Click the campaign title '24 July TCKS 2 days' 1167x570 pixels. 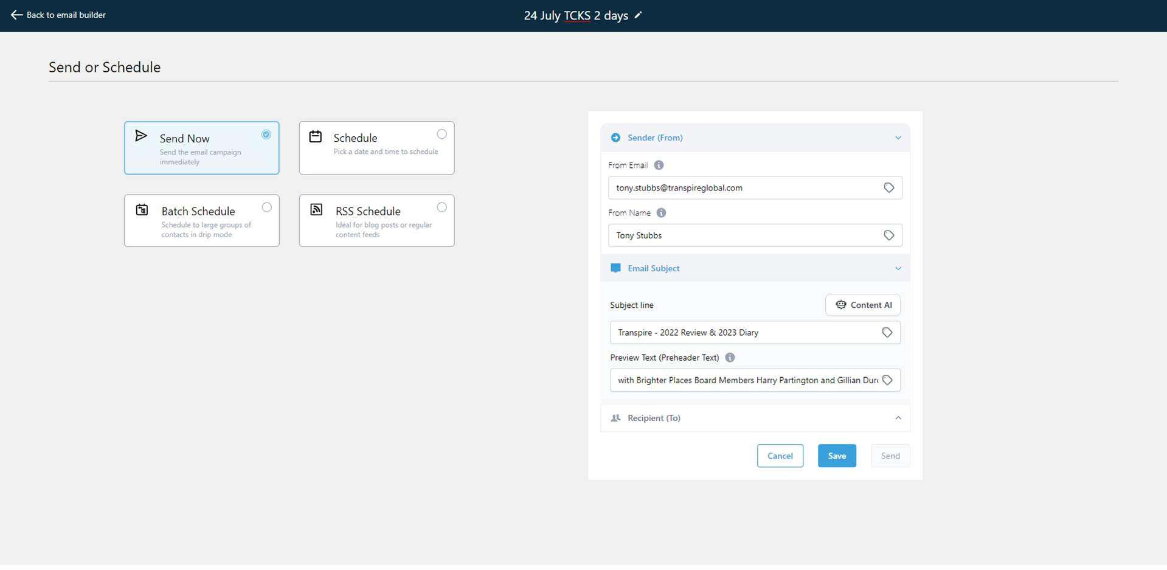click(x=576, y=16)
